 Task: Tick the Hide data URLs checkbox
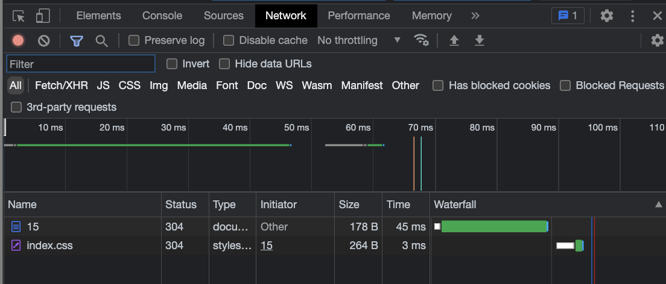click(x=224, y=64)
